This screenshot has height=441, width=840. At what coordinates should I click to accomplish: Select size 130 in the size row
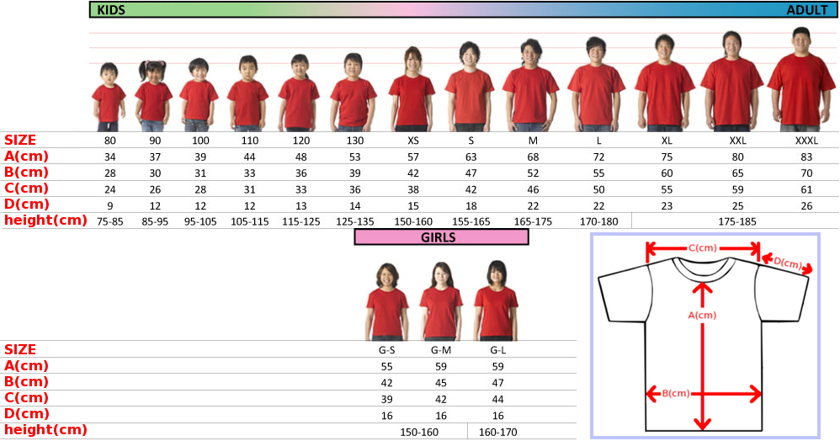pos(354,141)
